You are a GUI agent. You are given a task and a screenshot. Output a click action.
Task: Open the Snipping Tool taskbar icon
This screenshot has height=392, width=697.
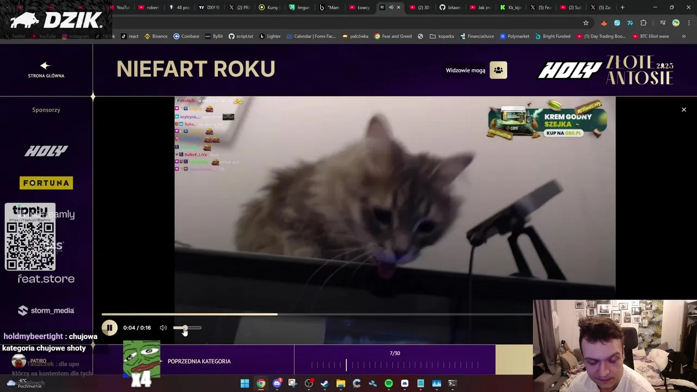click(x=292, y=383)
